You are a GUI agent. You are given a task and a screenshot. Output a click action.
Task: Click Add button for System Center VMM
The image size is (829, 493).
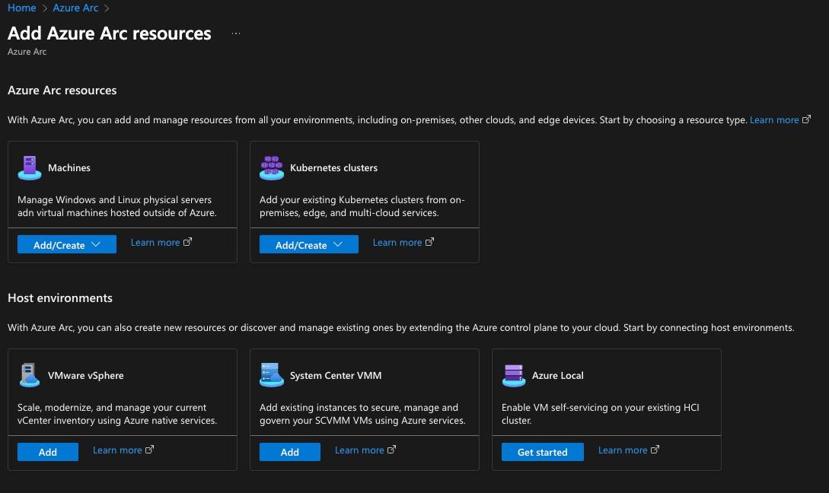tap(290, 453)
